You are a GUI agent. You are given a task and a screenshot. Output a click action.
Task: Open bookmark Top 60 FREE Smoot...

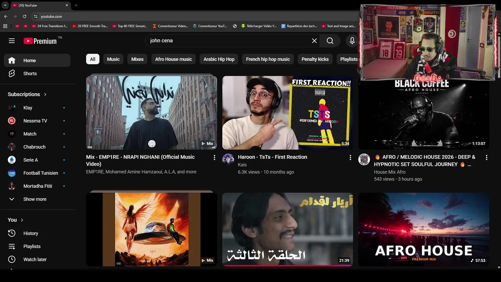[130, 26]
